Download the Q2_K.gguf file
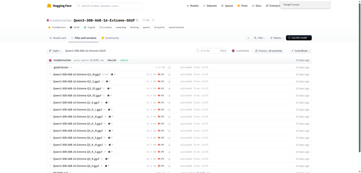 click(x=169, y=103)
